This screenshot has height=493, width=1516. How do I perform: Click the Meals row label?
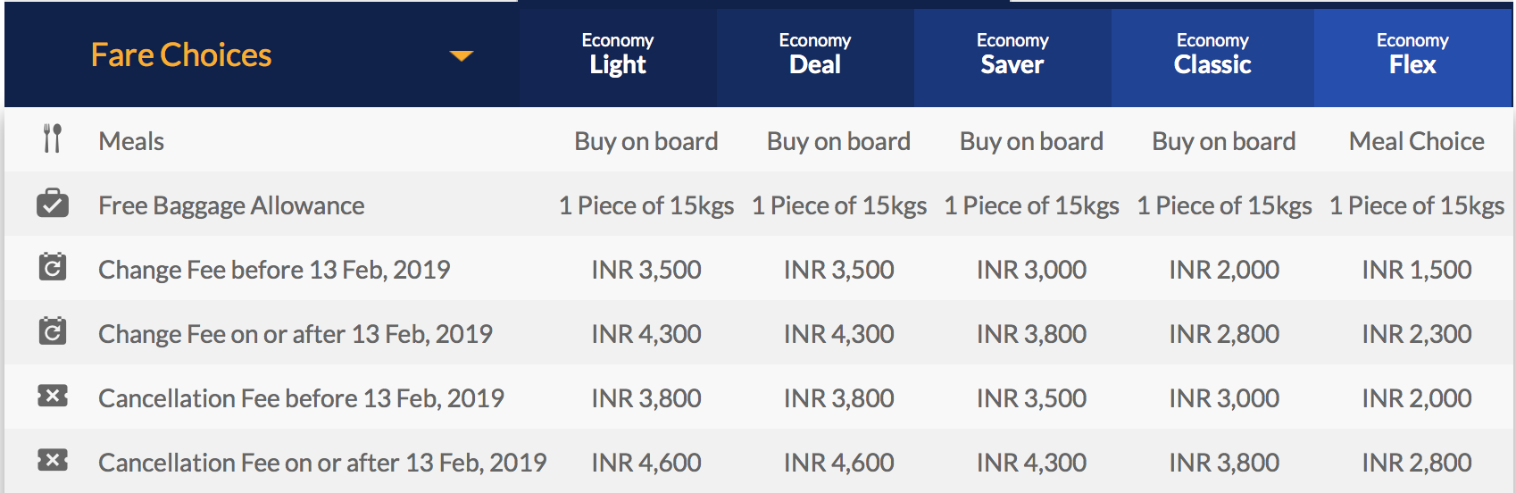pyautogui.click(x=131, y=141)
